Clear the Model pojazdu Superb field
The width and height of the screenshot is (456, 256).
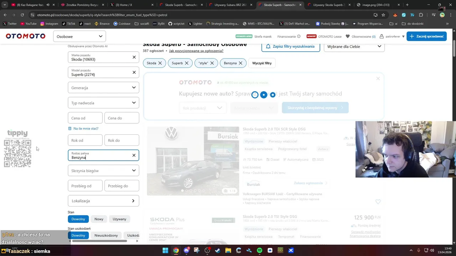point(134,73)
